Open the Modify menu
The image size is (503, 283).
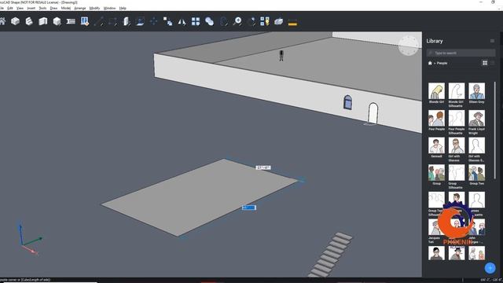click(94, 8)
